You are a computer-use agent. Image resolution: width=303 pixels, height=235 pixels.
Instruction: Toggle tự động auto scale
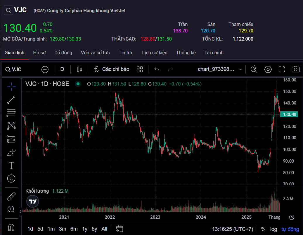[x=290, y=229]
